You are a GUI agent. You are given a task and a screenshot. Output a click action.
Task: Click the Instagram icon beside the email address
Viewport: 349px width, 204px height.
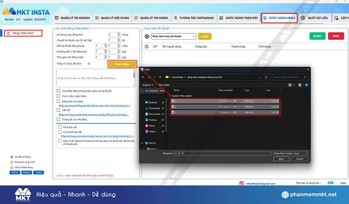(x=241, y=183)
